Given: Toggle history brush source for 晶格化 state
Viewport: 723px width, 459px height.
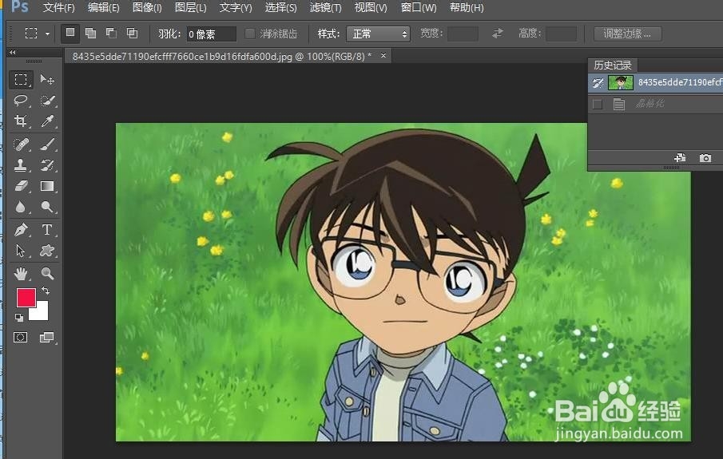Looking at the screenshot, I should [598, 104].
